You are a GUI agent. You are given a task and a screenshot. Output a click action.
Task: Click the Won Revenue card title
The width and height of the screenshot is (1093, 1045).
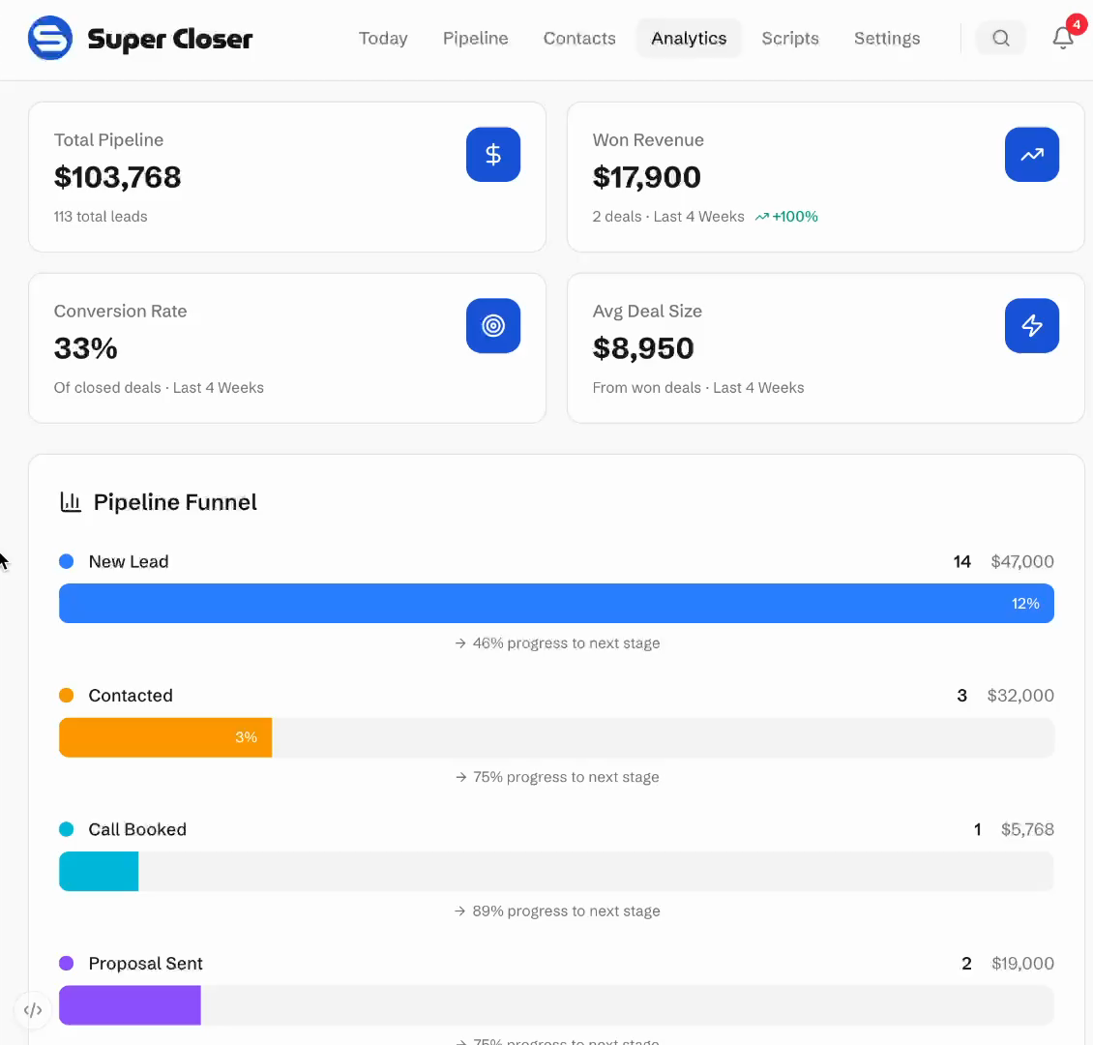click(x=648, y=140)
